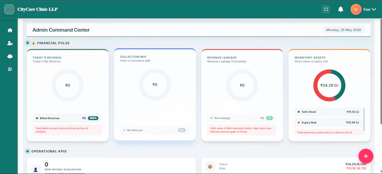Click the ₹24,29,18,090 value
This screenshot has width=382, height=174.
(356, 164)
